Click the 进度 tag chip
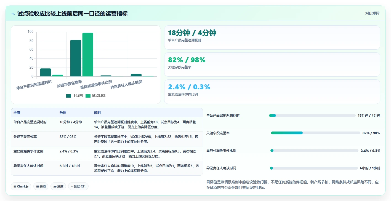Viewport: 391px width, 201px height. point(58,186)
